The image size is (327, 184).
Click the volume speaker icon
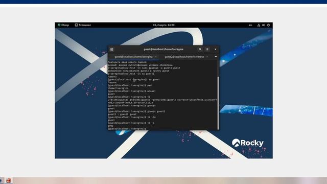(x=264, y=25)
